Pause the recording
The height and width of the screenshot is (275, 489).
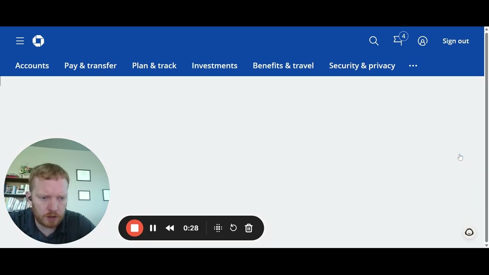tap(153, 228)
